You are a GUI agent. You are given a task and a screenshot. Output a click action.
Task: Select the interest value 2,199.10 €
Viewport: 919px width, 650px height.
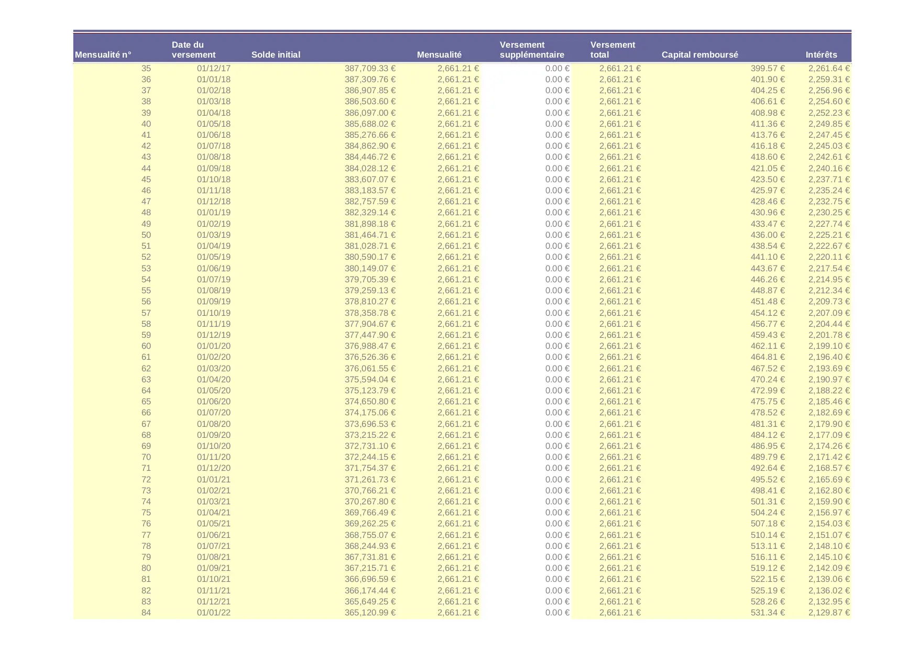pos(828,346)
